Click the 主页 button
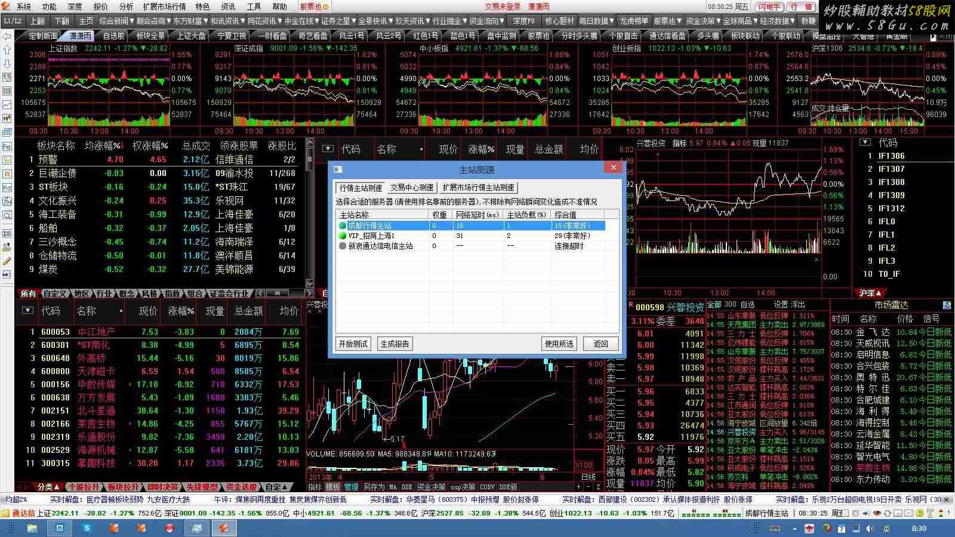 pyautogui.click(x=87, y=21)
